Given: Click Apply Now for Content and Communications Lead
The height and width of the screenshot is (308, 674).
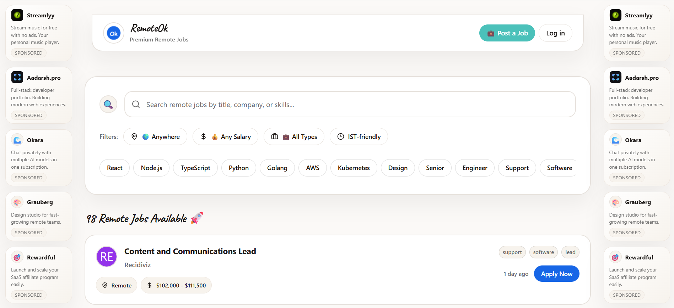Looking at the screenshot, I should click(556, 274).
